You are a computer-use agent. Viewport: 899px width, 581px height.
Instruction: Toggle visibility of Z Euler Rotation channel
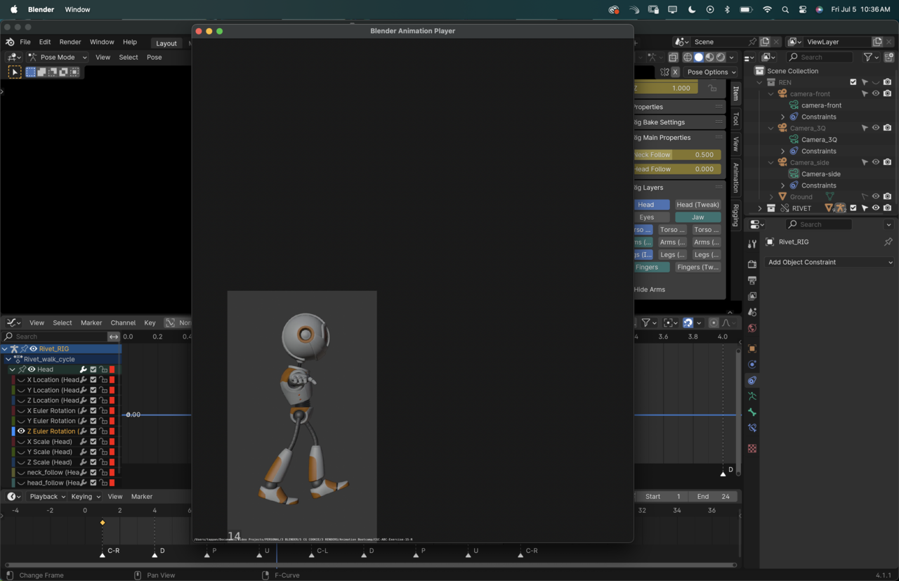(21, 431)
